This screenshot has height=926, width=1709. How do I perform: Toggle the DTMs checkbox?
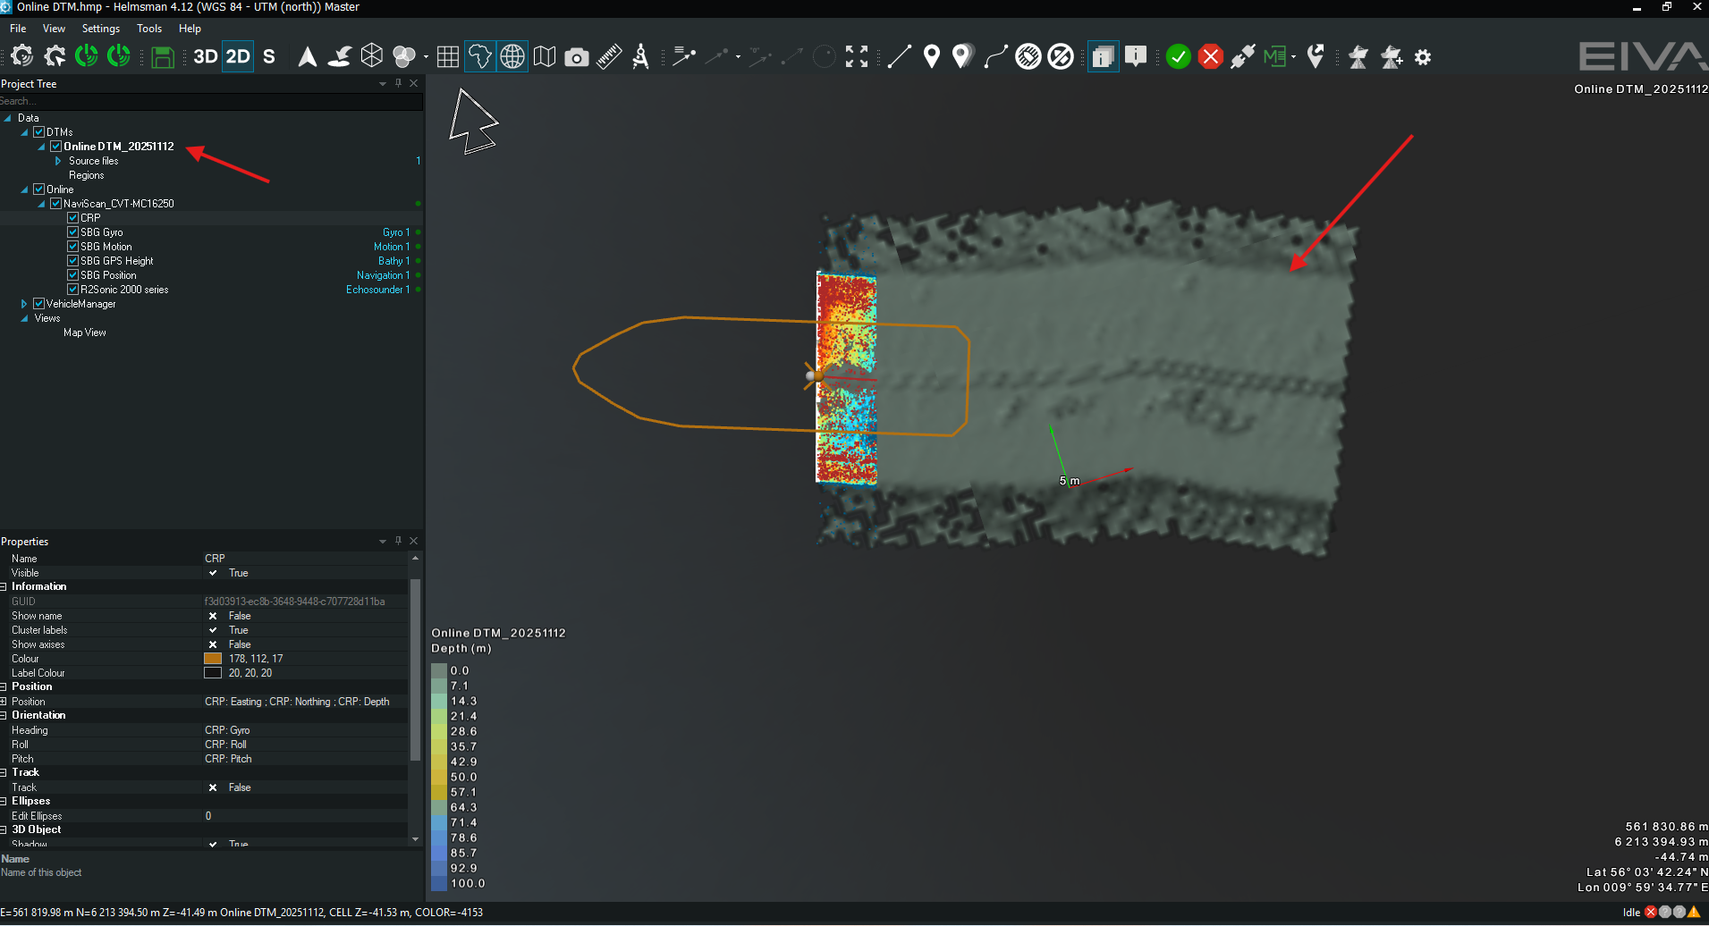(x=39, y=132)
